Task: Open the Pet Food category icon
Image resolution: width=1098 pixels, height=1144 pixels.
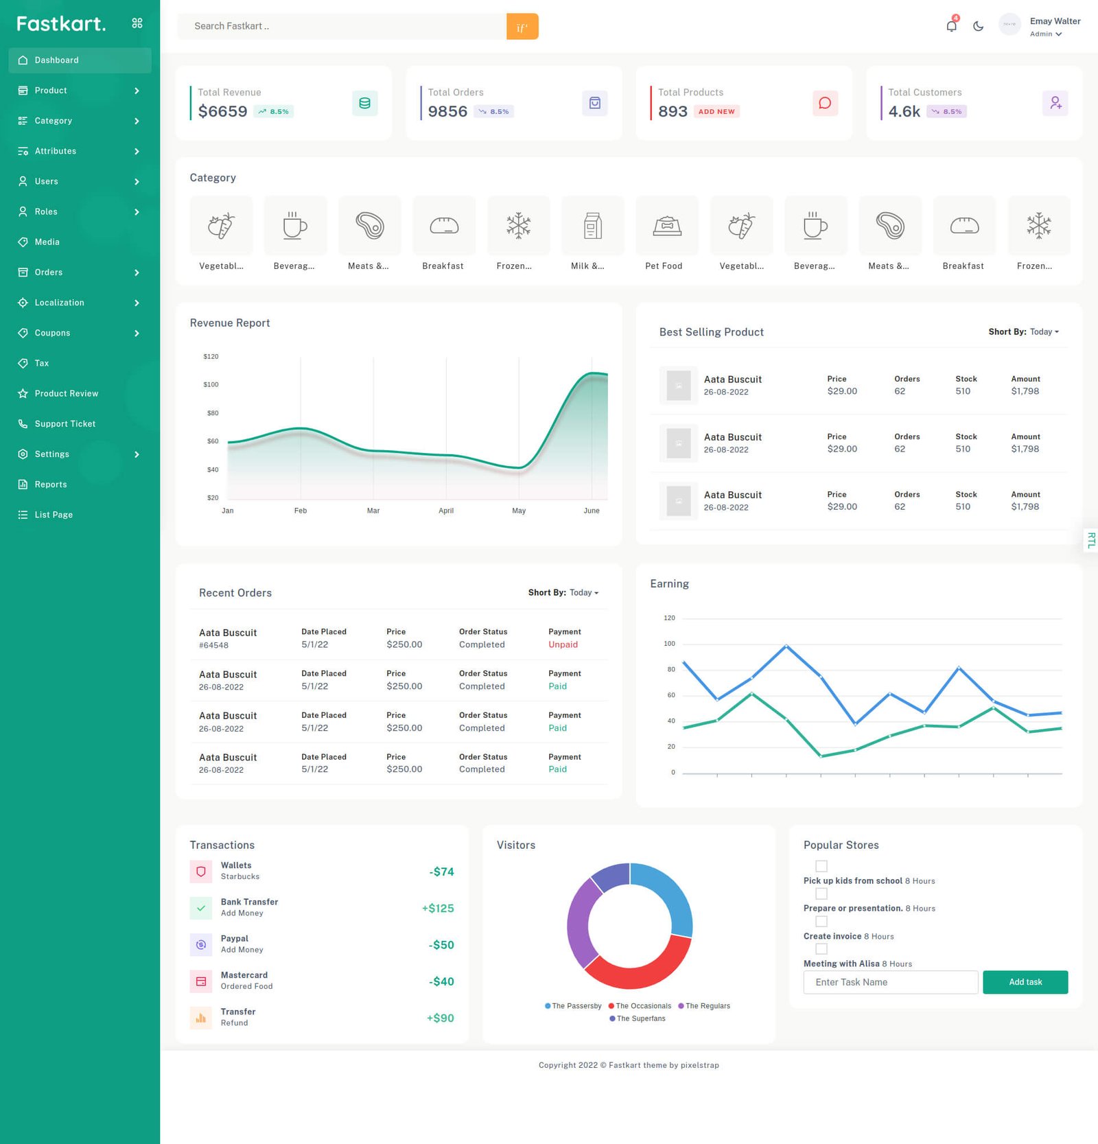Action: (666, 226)
